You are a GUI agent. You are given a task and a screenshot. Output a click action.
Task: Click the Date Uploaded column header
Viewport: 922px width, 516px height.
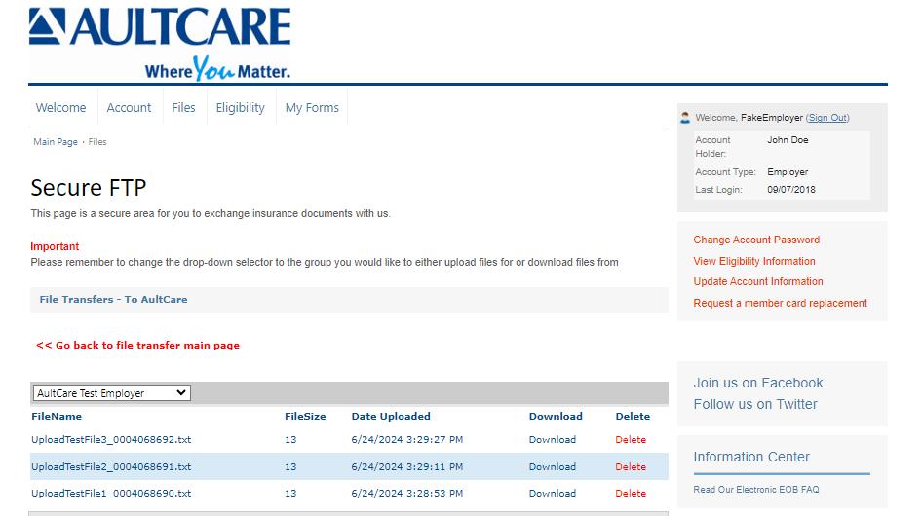(x=391, y=416)
